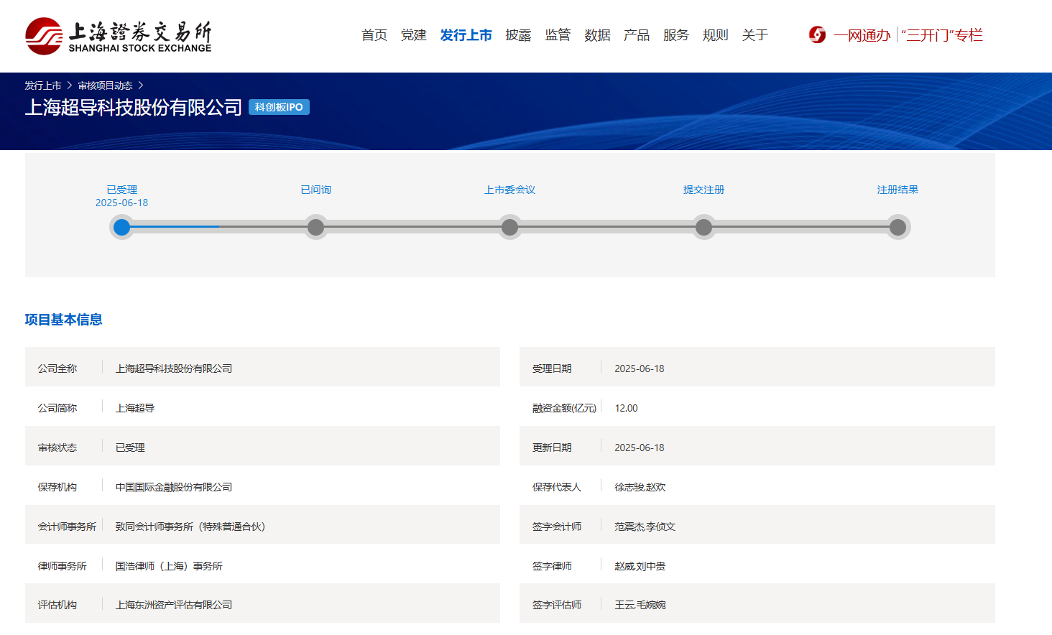Click the 公司全称 value 上海超导科技股份有限公司
This screenshot has width=1052, height=635.
tap(174, 369)
